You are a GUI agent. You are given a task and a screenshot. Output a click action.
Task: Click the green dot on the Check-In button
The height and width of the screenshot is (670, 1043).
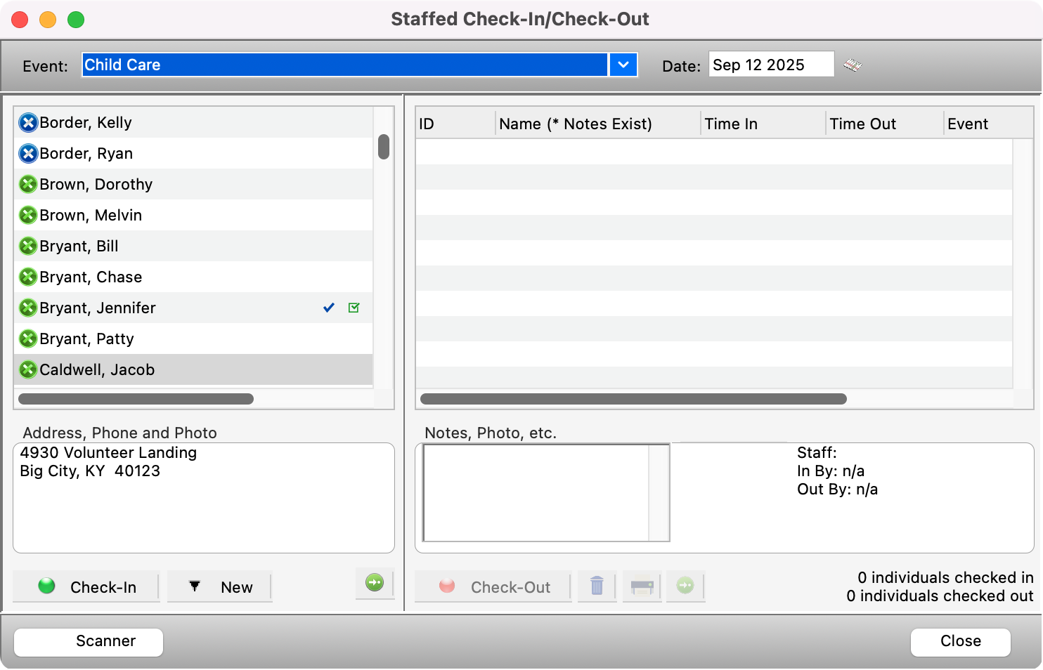[46, 586]
